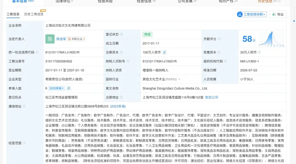Click help icon beside 统一社会信用代码
This screenshot has width=296, height=164.
(37, 52)
